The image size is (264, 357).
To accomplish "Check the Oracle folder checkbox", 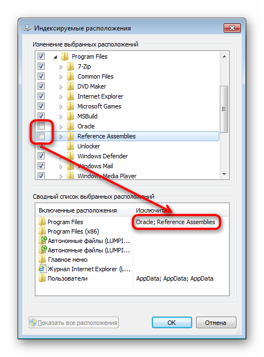I will [x=41, y=126].
